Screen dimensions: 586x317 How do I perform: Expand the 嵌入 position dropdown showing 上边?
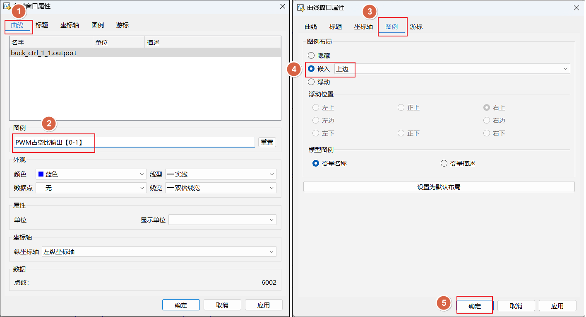[452, 69]
